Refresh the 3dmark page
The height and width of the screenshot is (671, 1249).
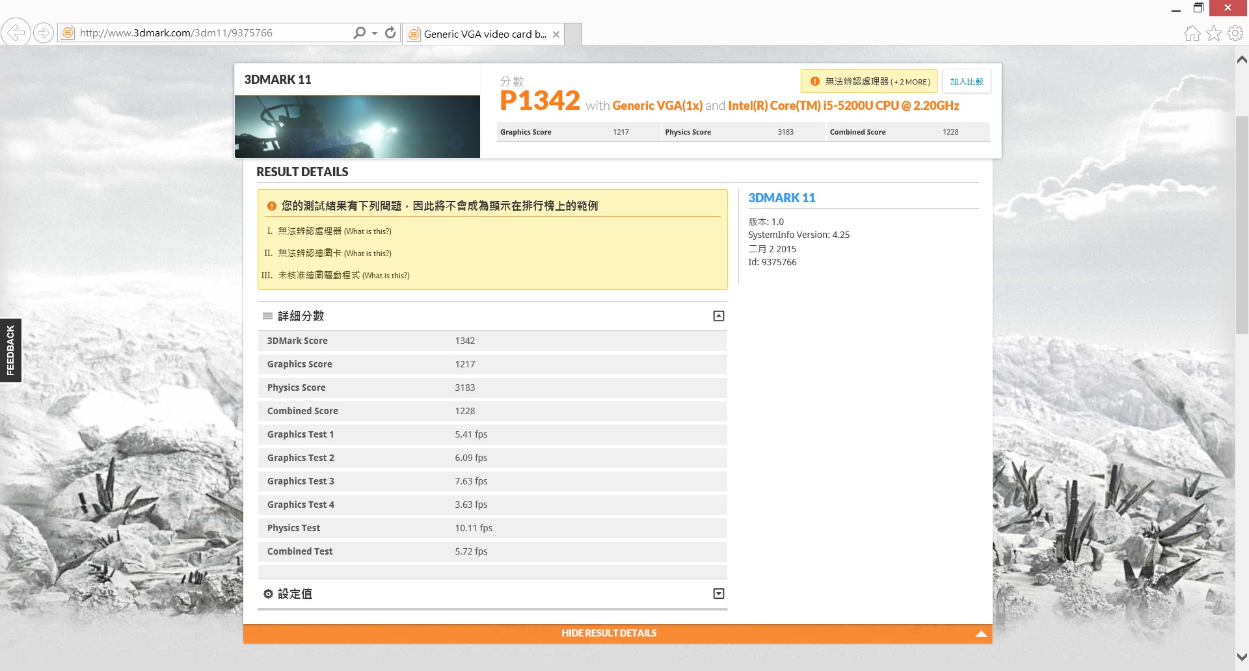tap(390, 33)
